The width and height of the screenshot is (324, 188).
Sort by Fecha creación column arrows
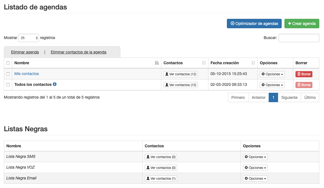[x=253, y=63]
